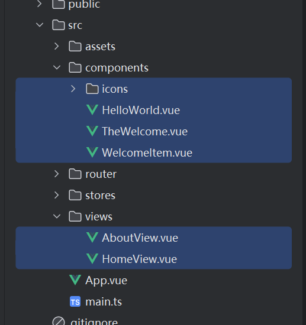Collapse the components folder chevron

click(x=57, y=67)
